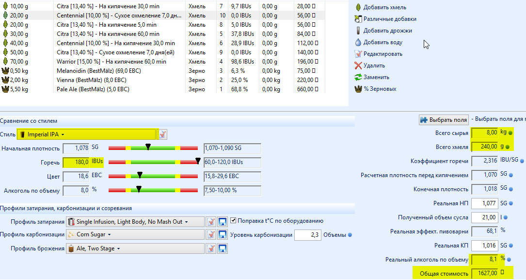The image size is (526, 280).
Task: Open Профиль карбонизации Corn Sugar dropdown
Action: click(x=135, y=234)
